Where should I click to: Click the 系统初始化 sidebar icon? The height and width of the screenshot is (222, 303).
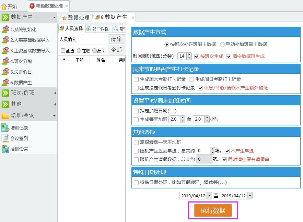pos(5,29)
